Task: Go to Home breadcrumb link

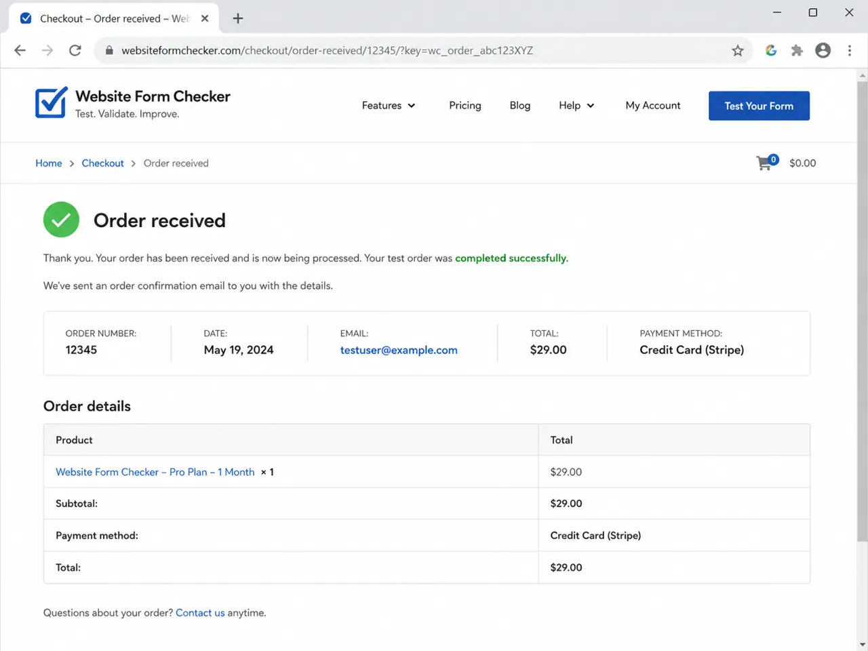Action: [49, 163]
